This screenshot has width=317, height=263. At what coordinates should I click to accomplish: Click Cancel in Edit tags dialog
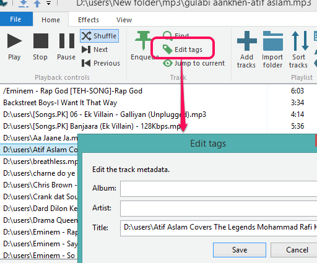294,250
